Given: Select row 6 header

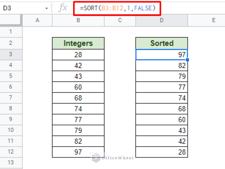Looking at the screenshot, I should 11,87.
